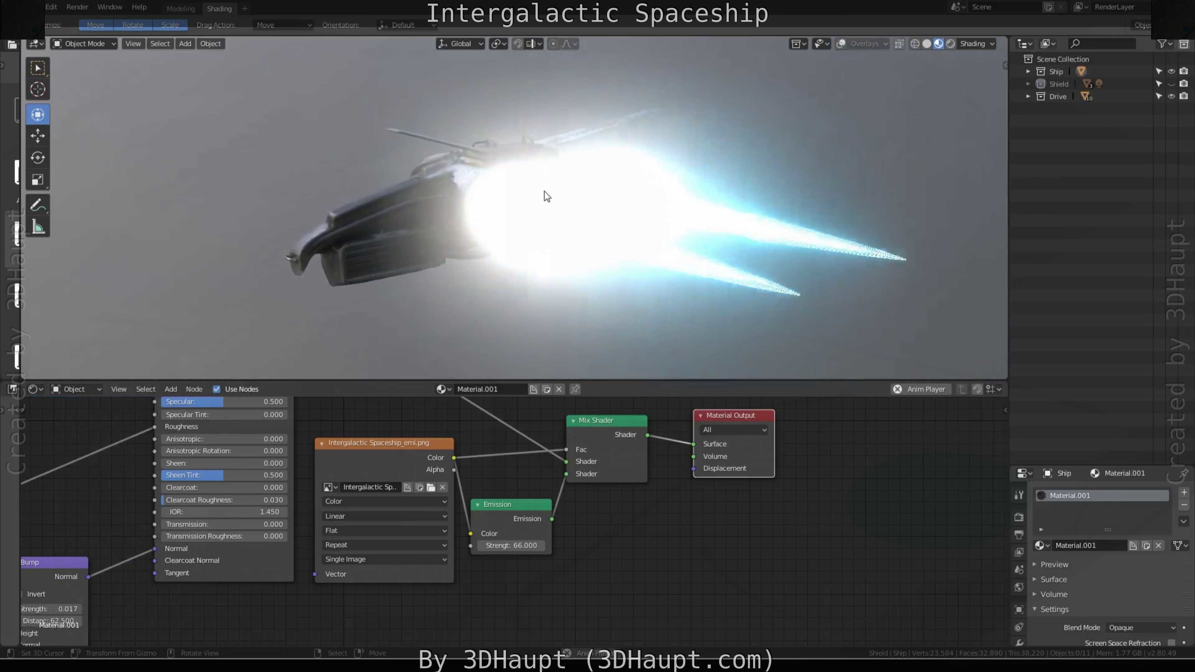Choose the 3D Cursor tool
This screenshot has height=672, width=1195.
click(x=38, y=89)
